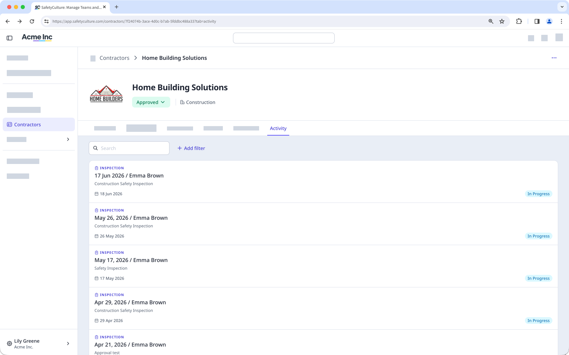The height and width of the screenshot is (355, 569).
Task: Click In Progress badge for 18 Jun 2026
Action: [x=539, y=194]
